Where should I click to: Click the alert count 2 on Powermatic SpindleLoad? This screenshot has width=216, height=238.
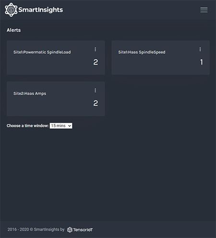click(x=96, y=62)
